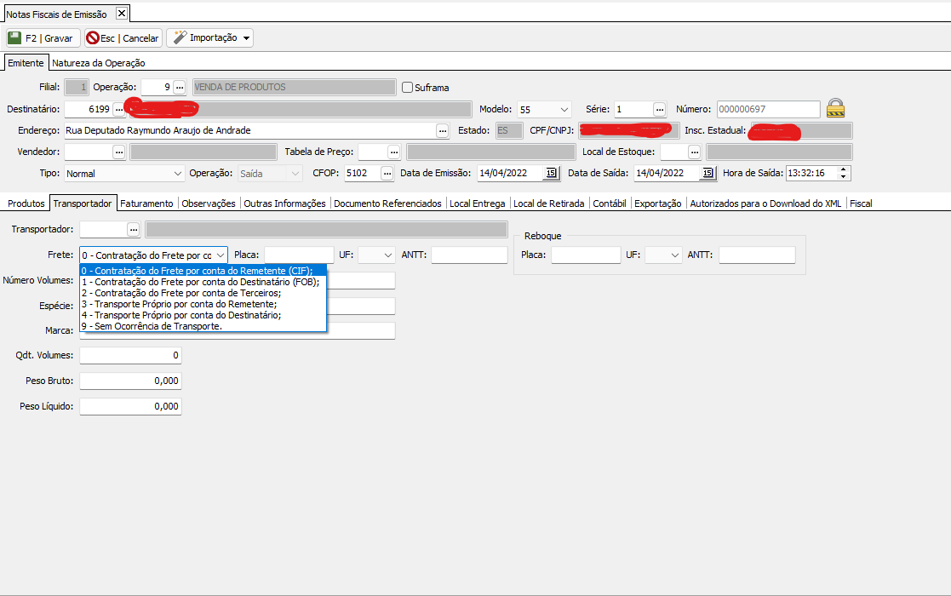The height and width of the screenshot is (596, 951).
Task: Open lookup button next to Destinatário code
Action: [119, 109]
